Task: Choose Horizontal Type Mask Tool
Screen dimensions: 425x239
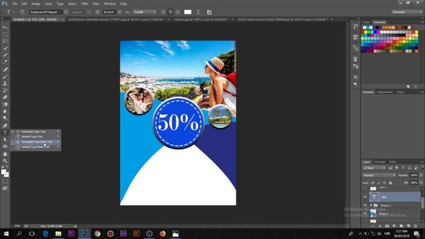Action: click(35, 141)
